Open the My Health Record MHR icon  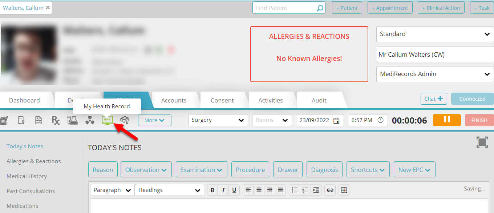click(x=107, y=120)
